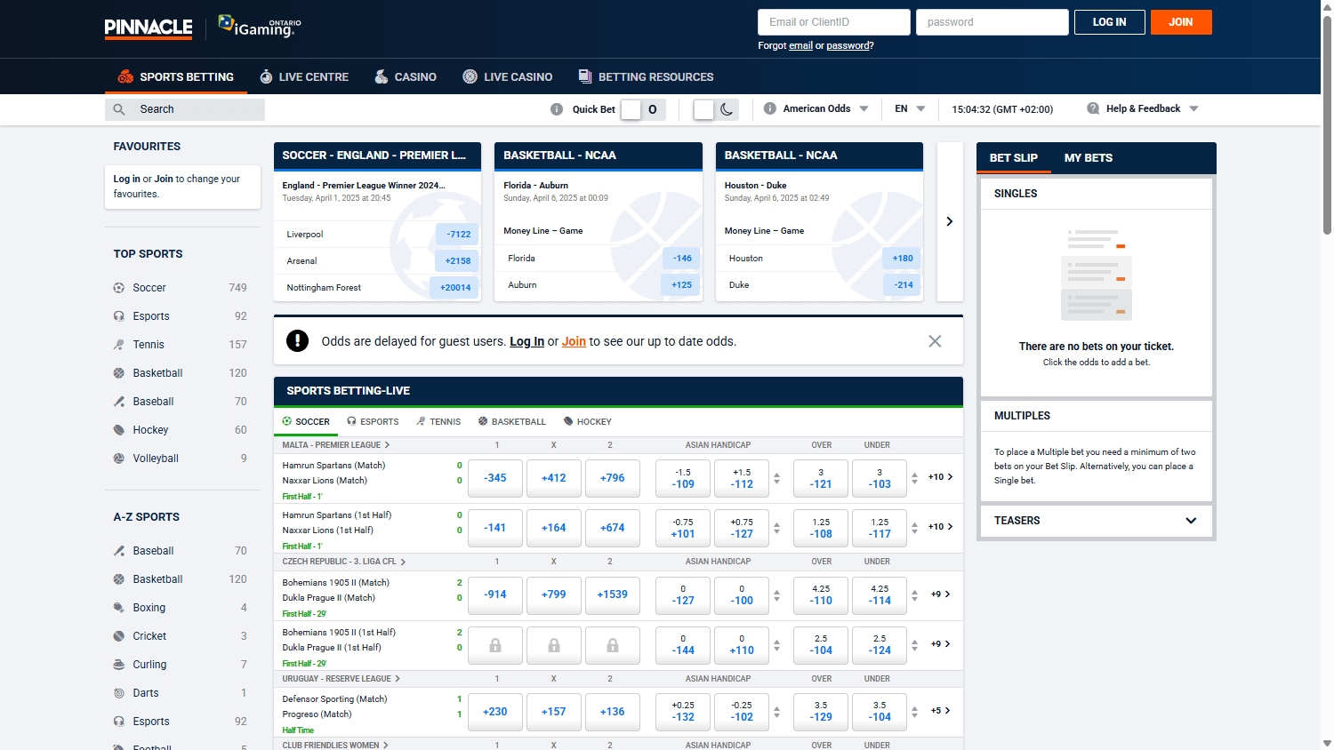Screen dimensions: 1334x750
Task: Expand the TEASERS section
Action: (x=1191, y=521)
